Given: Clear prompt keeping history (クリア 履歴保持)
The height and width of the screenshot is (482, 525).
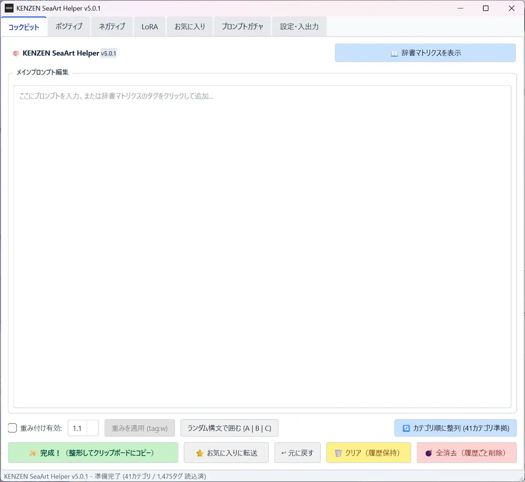Looking at the screenshot, I should 369,453.
